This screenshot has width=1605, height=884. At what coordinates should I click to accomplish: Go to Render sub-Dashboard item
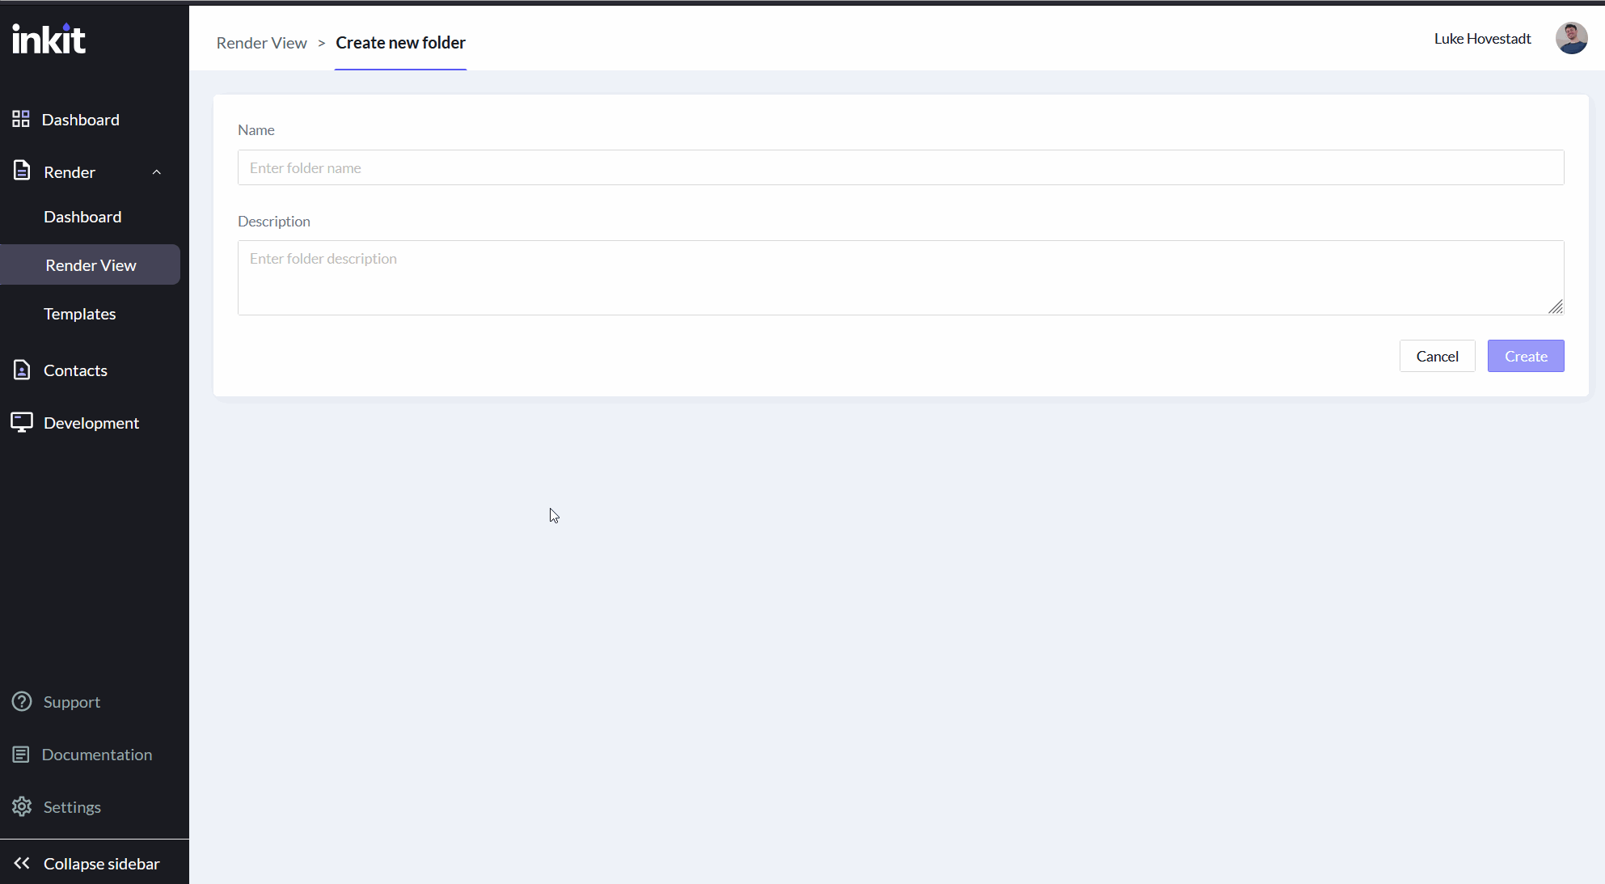click(82, 217)
